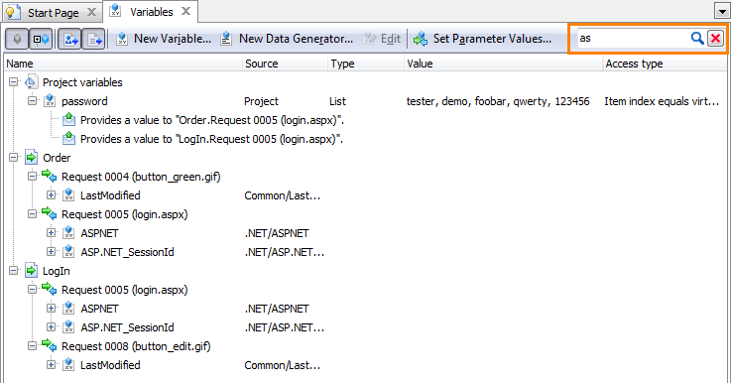Click New Variable... toolbar button
The width and height of the screenshot is (731, 383).
coord(164,39)
